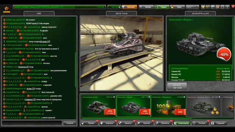Open the settings gear icon

(x=213, y=7)
